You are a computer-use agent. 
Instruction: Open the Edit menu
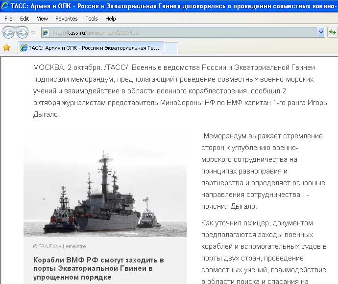pos(24,19)
